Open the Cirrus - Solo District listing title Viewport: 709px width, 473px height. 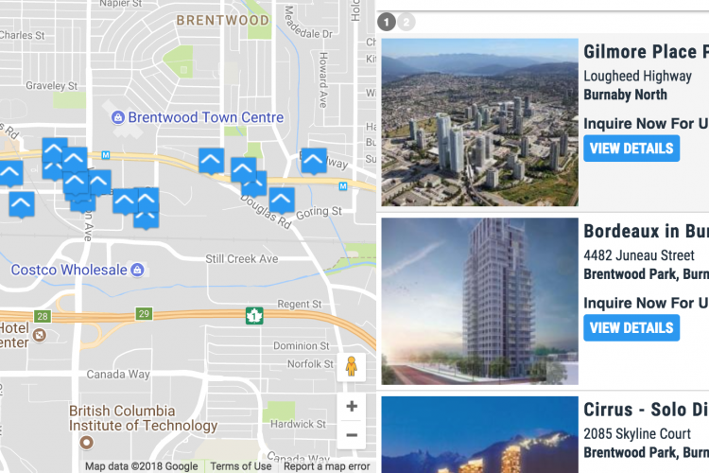(646, 410)
